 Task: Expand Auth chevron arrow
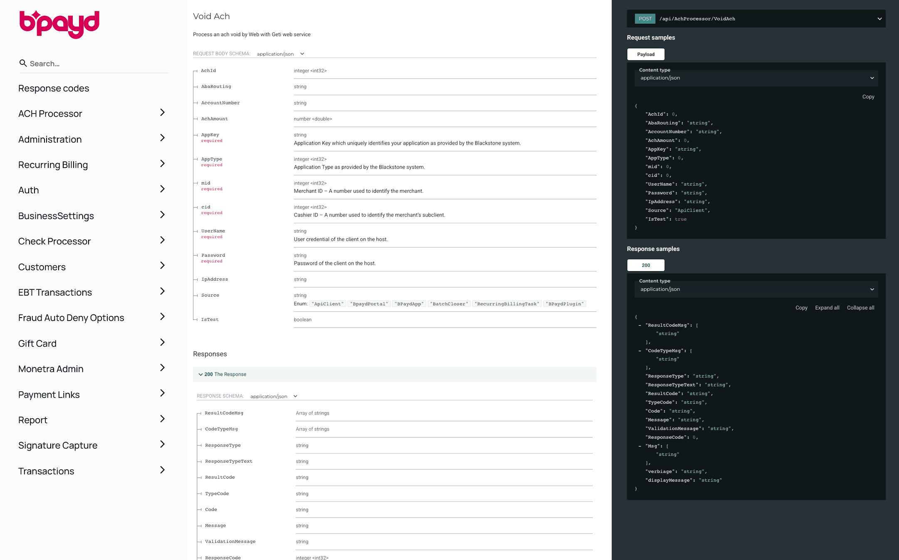[x=163, y=189]
